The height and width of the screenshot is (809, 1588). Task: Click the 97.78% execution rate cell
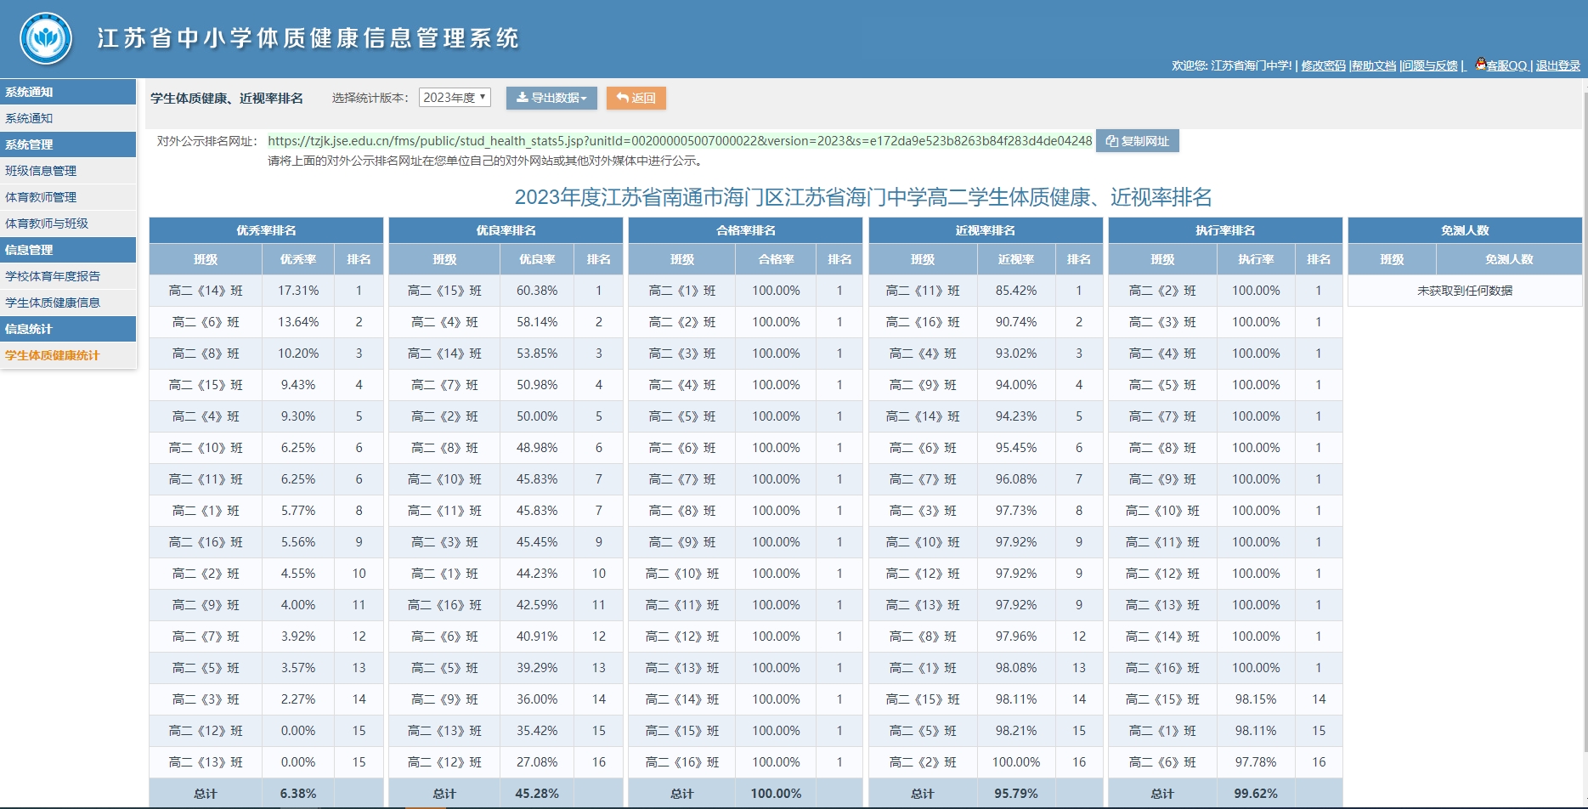click(x=1256, y=762)
